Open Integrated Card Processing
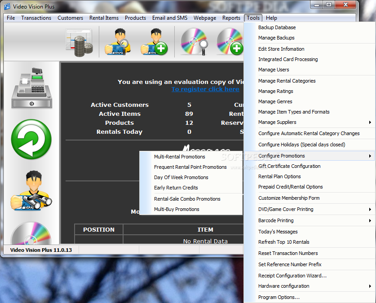Viewport: 376px width, 303px height. coord(310,59)
